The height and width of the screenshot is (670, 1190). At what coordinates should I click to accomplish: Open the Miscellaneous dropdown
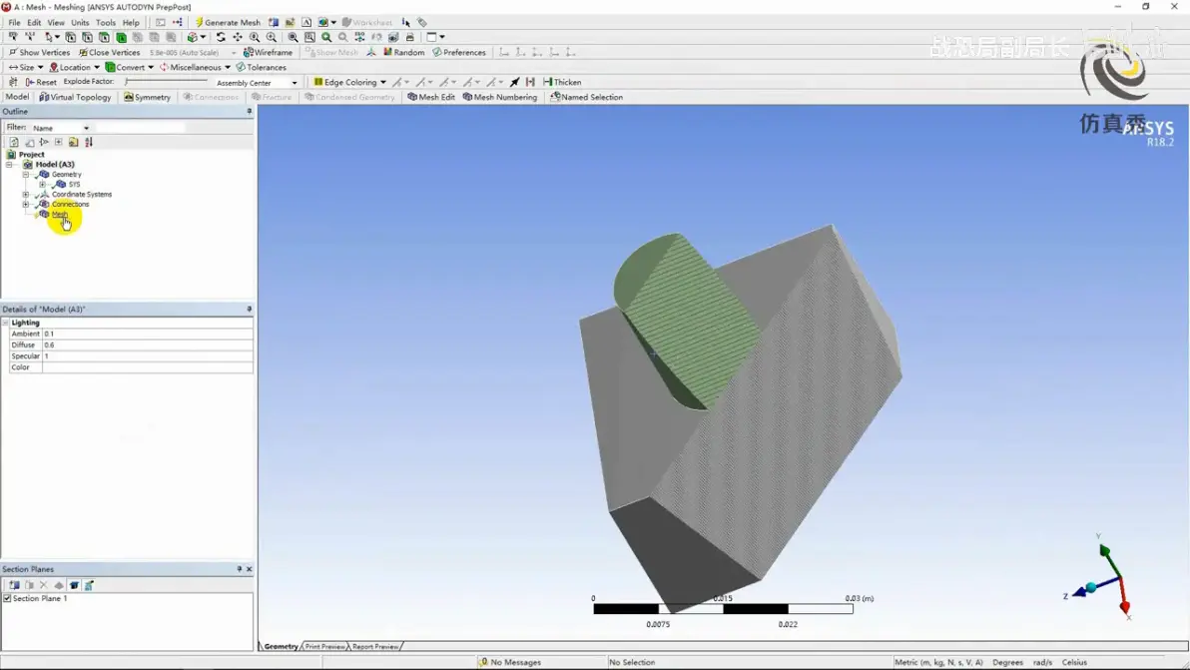[195, 68]
